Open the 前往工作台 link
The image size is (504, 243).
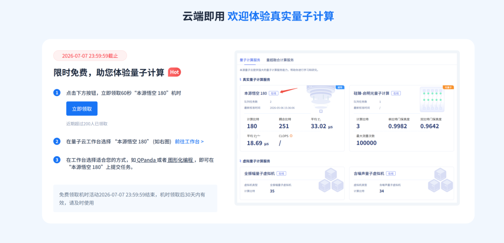(189, 141)
